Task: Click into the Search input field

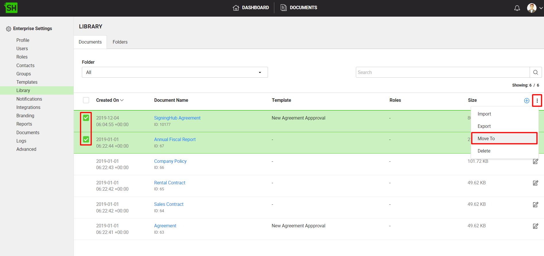Action: (442, 72)
